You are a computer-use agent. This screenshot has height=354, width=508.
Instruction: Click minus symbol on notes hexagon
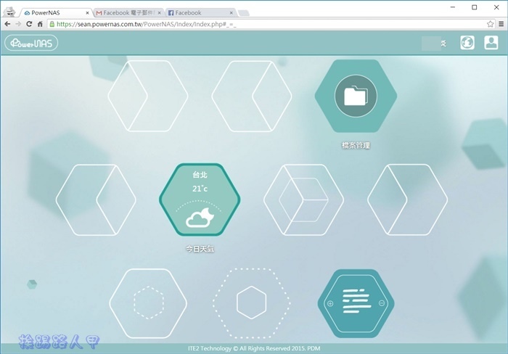(x=382, y=303)
